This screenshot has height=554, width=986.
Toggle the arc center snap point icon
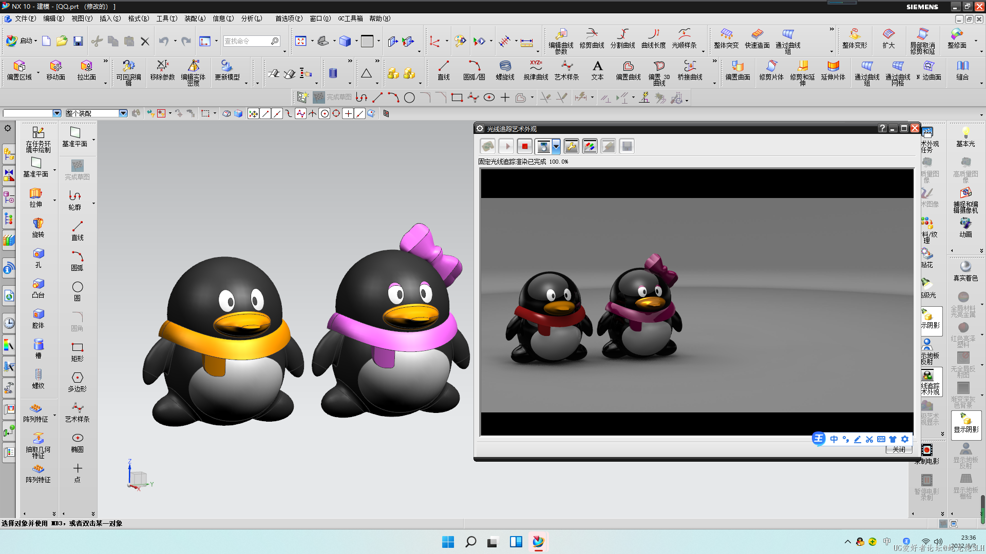pos(325,113)
